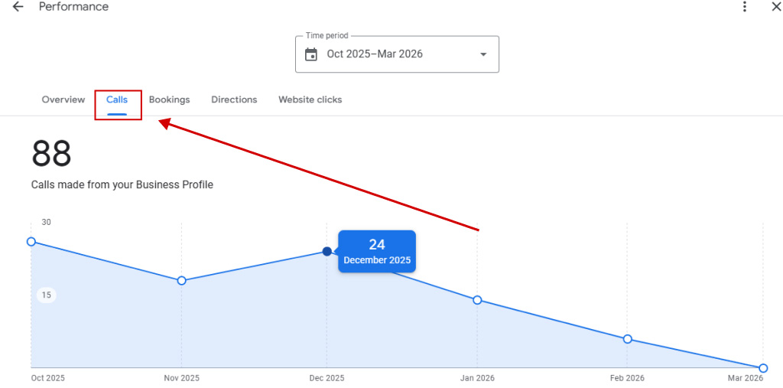The width and height of the screenshot is (783, 388).
Task: Click the Feb 2026 data point
Action: 627,339
